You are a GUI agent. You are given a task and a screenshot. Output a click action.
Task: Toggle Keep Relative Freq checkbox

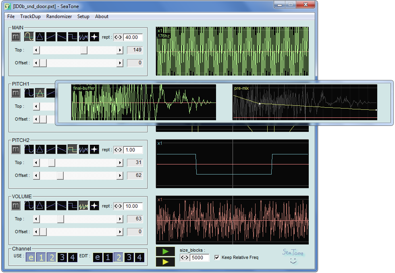click(x=217, y=257)
